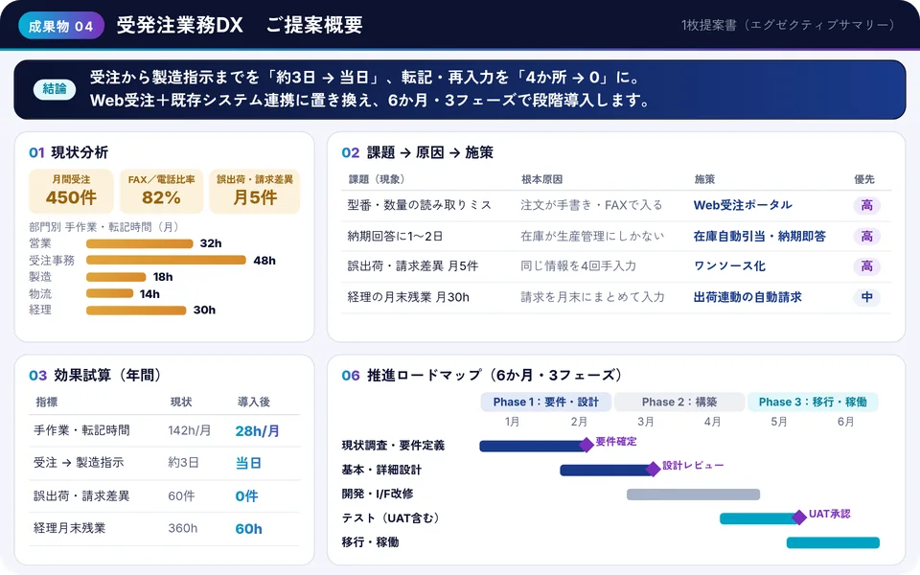Click the 結論 badge

click(x=55, y=89)
